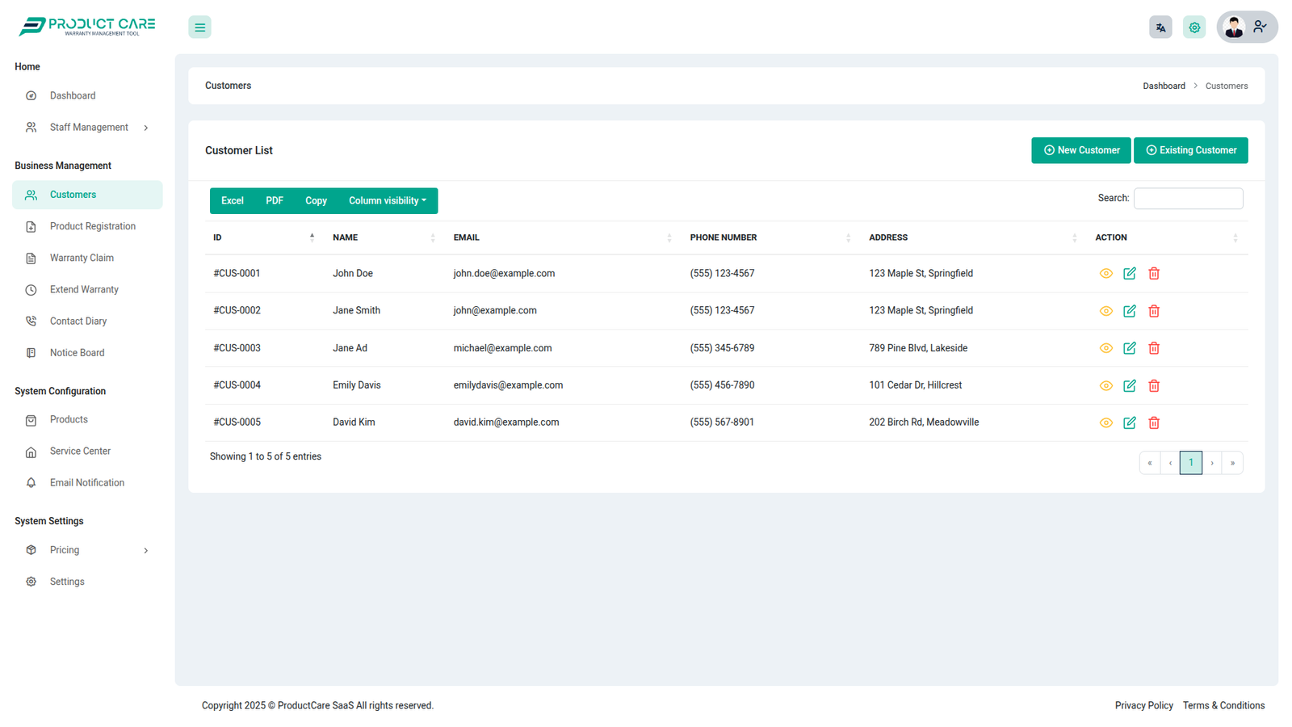View details of customer #CUS-0003
The width and height of the screenshot is (1292, 727).
[x=1105, y=348]
